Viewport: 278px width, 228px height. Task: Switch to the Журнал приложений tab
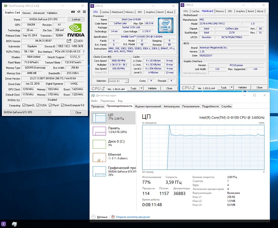point(148,106)
